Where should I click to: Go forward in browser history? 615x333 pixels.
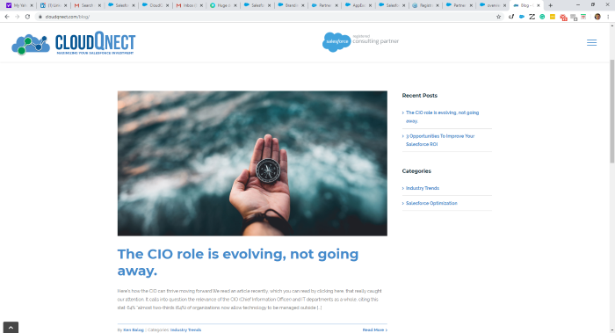pos(18,17)
